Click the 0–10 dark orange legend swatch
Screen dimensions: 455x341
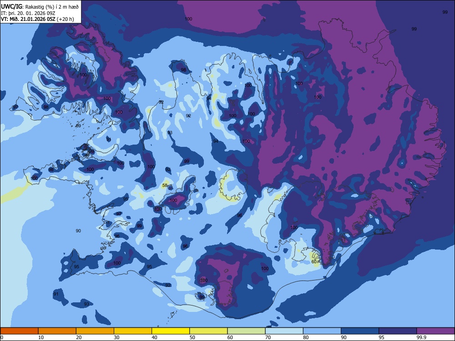[x=19, y=331]
